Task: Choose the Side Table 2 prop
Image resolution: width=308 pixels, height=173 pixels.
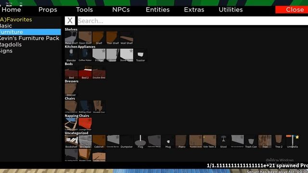Action: 210,142
